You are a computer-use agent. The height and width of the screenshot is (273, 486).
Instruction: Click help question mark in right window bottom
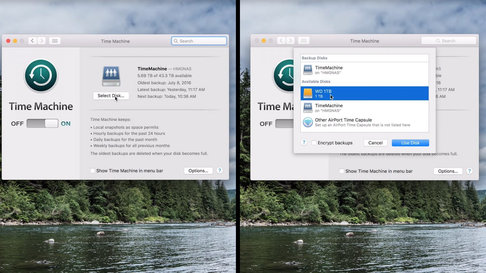(469, 171)
